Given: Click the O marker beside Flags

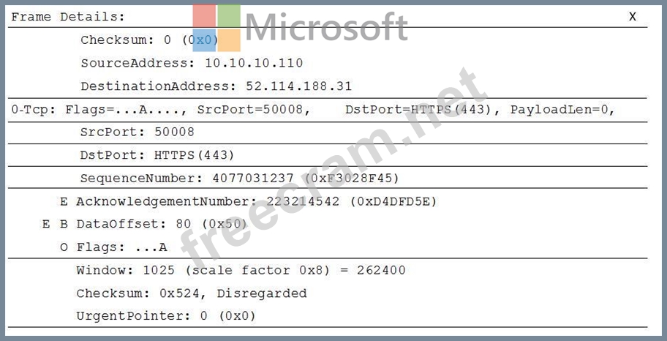Looking at the screenshot, I should (x=64, y=247).
